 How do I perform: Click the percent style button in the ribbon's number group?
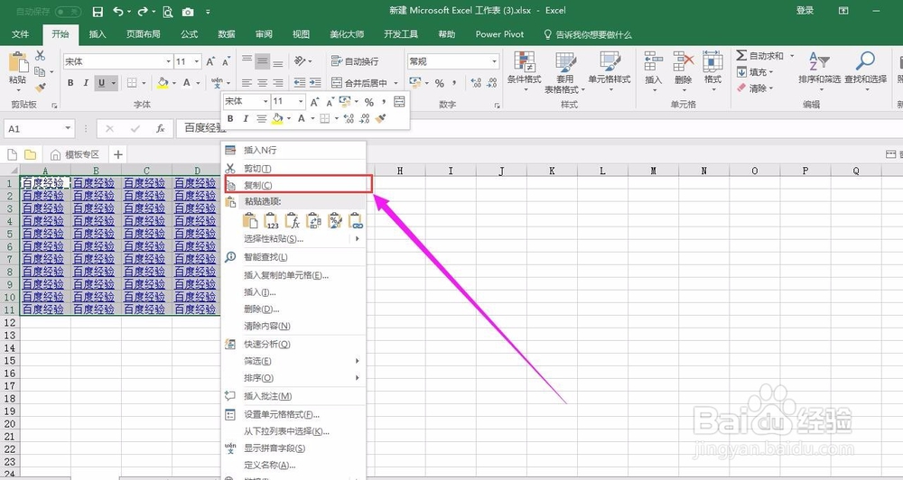pyautogui.click(x=440, y=83)
